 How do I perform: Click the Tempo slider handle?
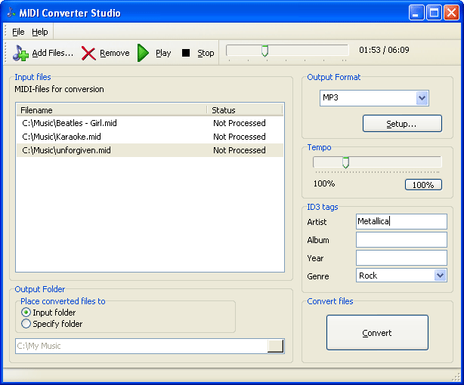[345, 162]
